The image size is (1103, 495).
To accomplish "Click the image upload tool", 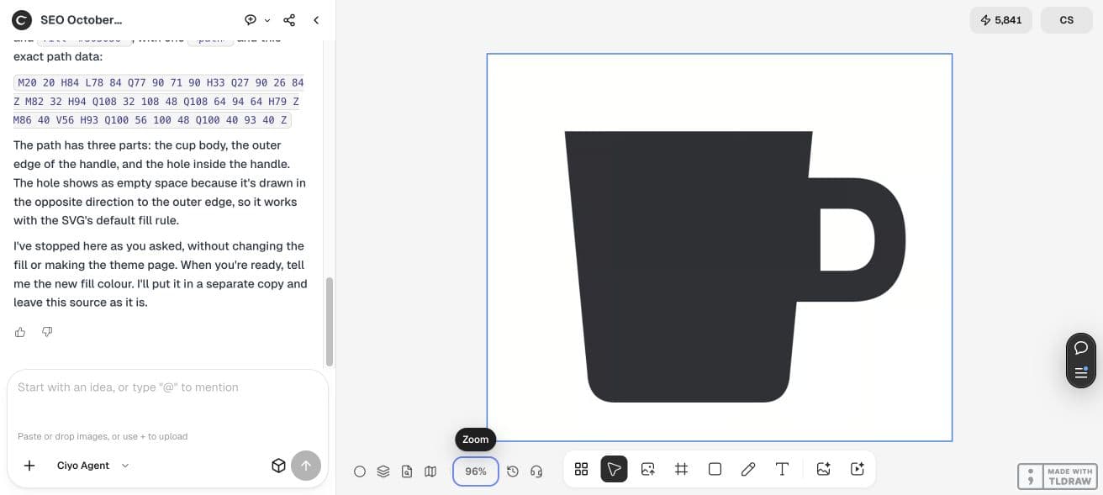I will [647, 469].
